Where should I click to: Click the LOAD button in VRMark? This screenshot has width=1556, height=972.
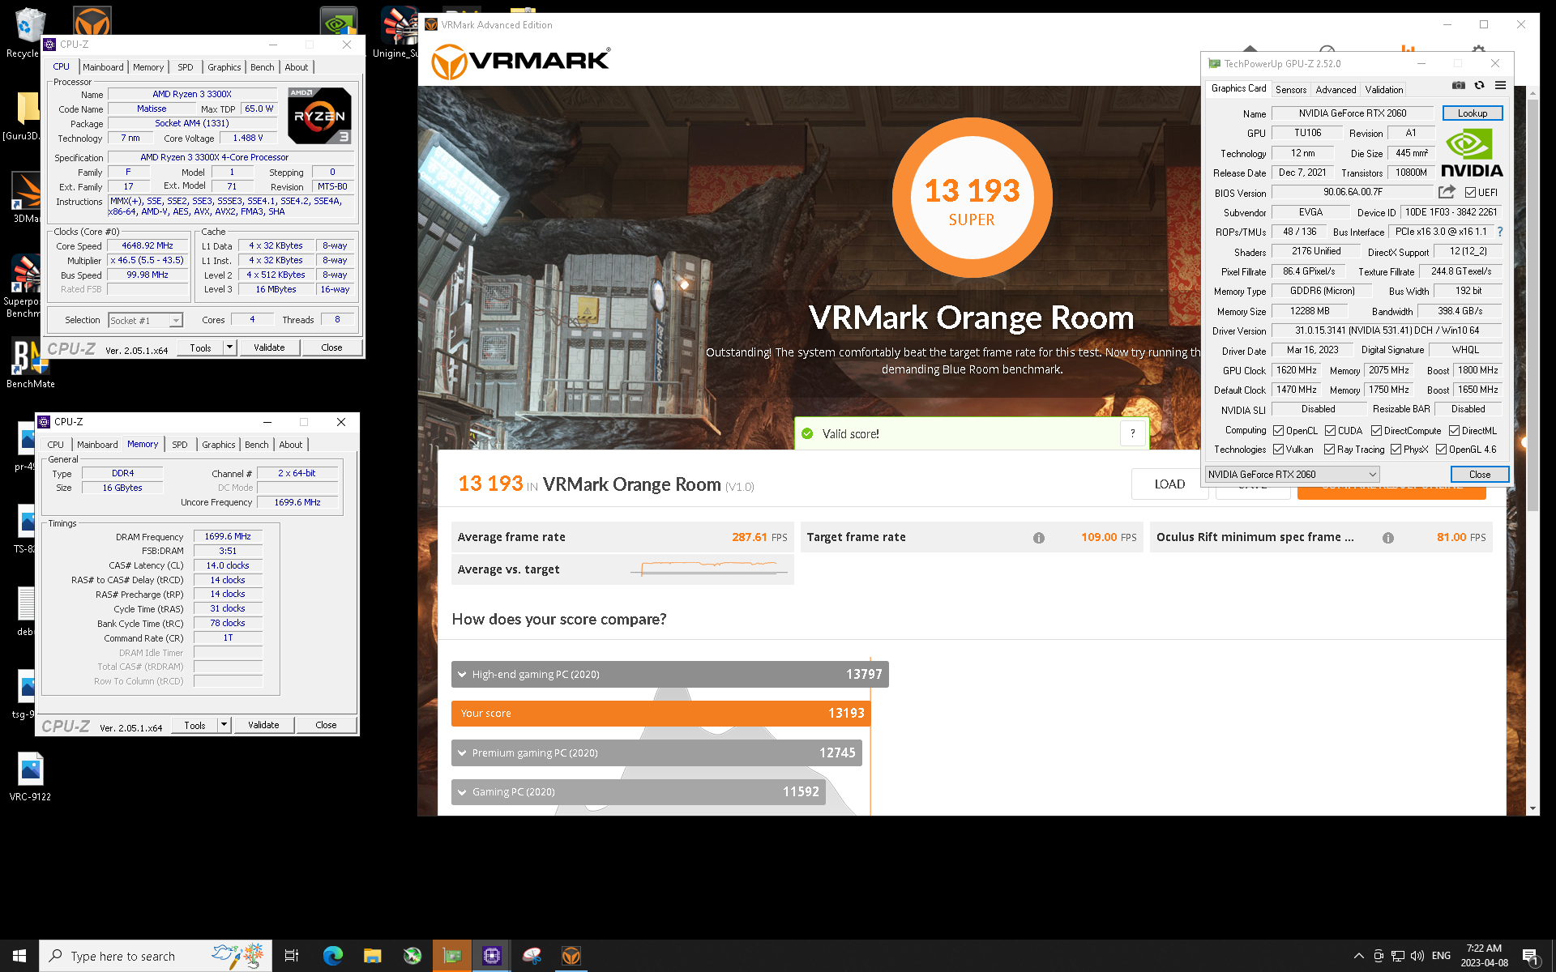(1169, 484)
